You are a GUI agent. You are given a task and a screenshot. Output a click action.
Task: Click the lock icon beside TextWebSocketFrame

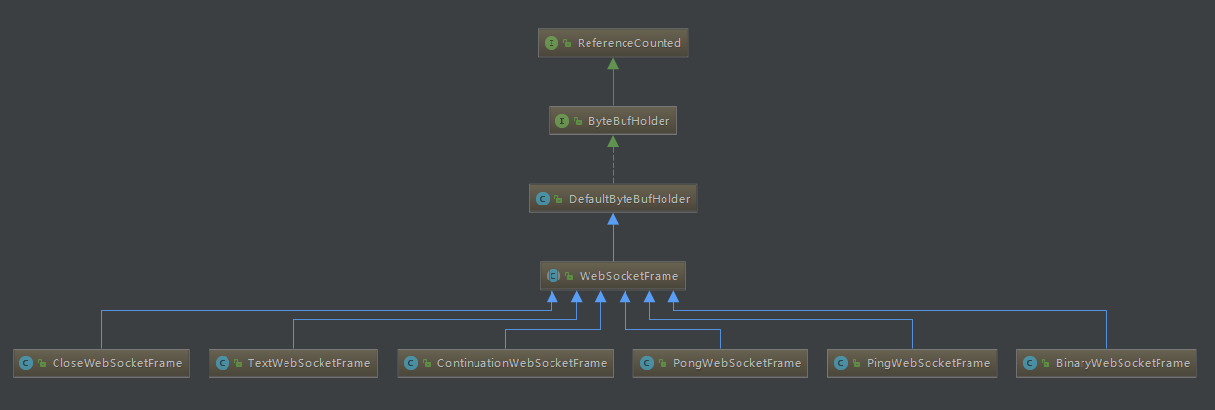click(238, 364)
